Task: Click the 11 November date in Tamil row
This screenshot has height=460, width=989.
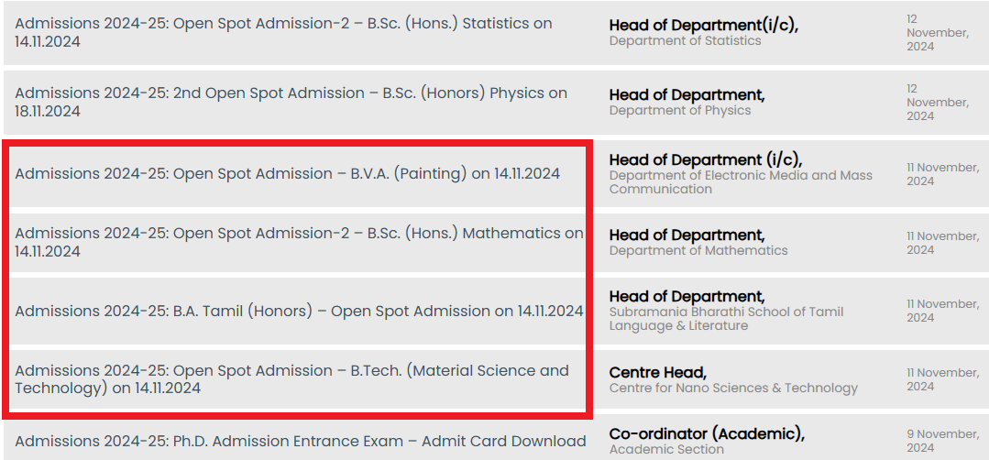Action: pyautogui.click(x=942, y=311)
